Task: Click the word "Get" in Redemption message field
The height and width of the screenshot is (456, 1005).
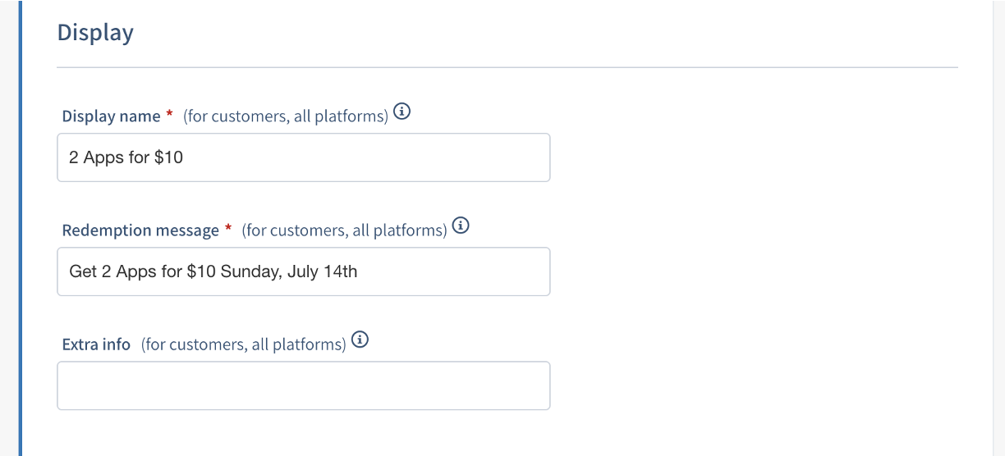Action: point(83,271)
